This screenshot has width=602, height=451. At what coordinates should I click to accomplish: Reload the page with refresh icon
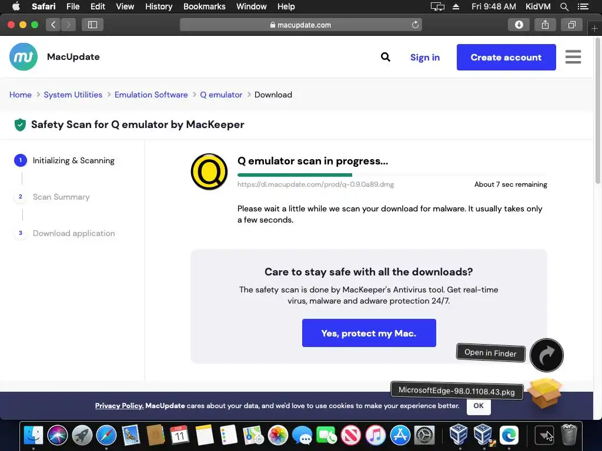[x=415, y=25]
